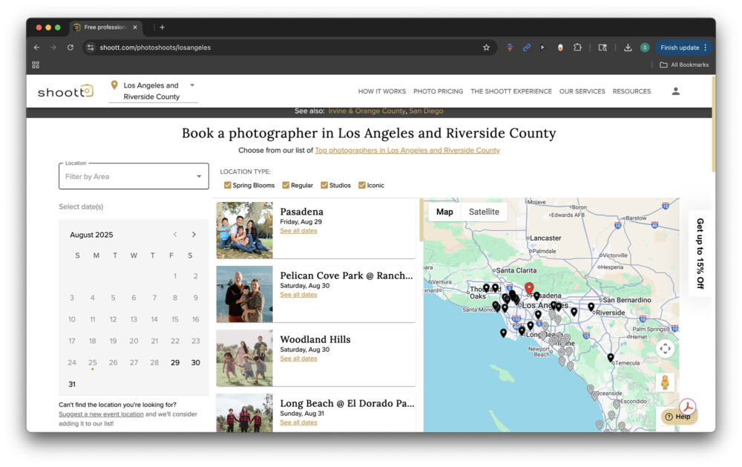The image size is (742, 467).
Task: Reload the page using the refresh icon
Action: coord(70,48)
